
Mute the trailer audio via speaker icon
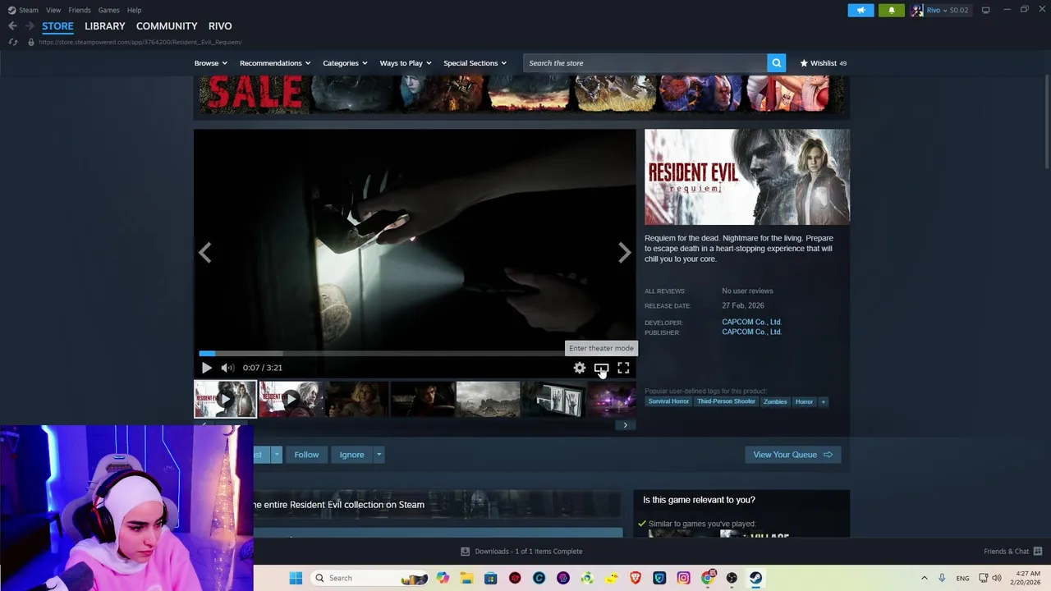click(x=227, y=368)
